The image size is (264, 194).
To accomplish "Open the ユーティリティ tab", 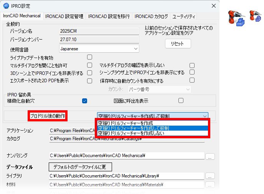I will [x=183, y=17].
